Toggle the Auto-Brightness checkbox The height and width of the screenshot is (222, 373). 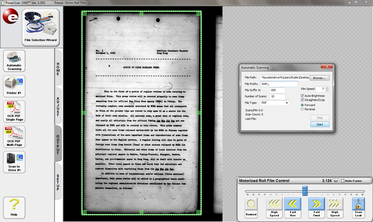pos(303,96)
